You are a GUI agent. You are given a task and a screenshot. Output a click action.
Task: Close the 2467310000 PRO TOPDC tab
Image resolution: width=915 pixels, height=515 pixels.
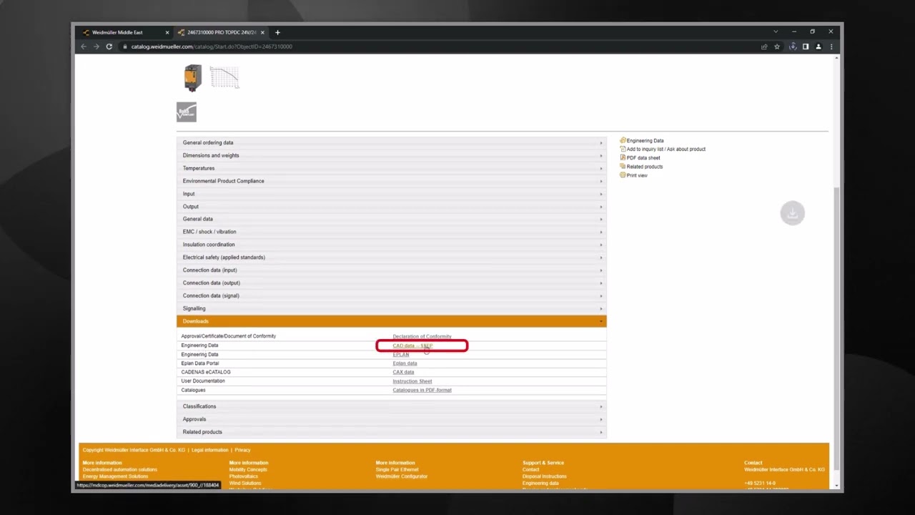pos(263,32)
